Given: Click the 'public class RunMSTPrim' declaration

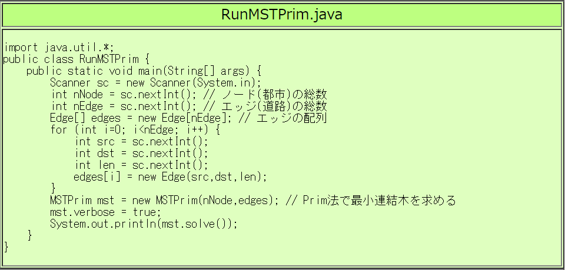Looking at the screenshot, I should click(77, 59).
